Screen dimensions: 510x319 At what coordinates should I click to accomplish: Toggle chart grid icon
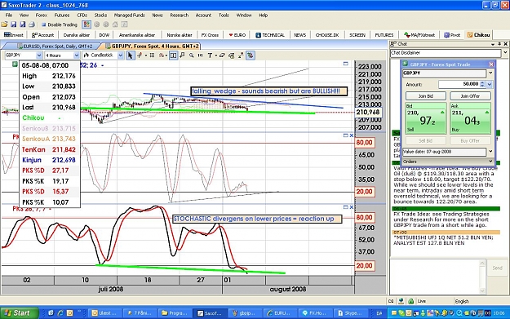(152, 55)
